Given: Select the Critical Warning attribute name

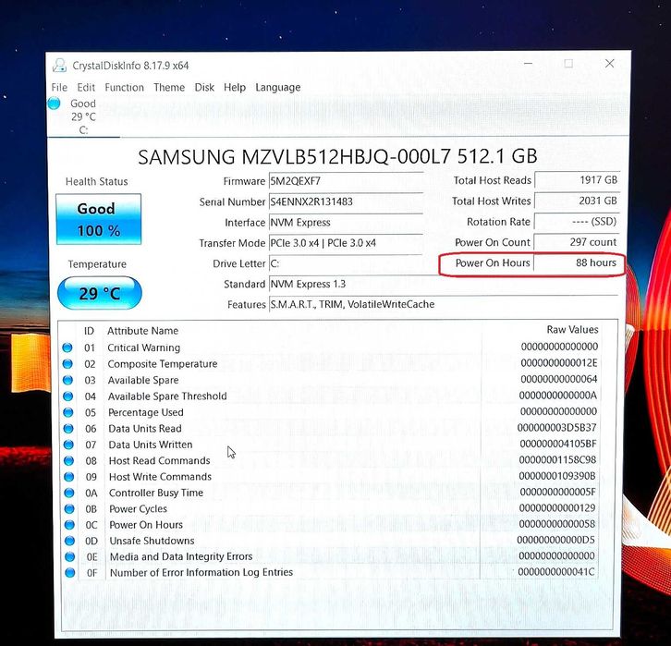Looking at the screenshot, I should 144,347.
